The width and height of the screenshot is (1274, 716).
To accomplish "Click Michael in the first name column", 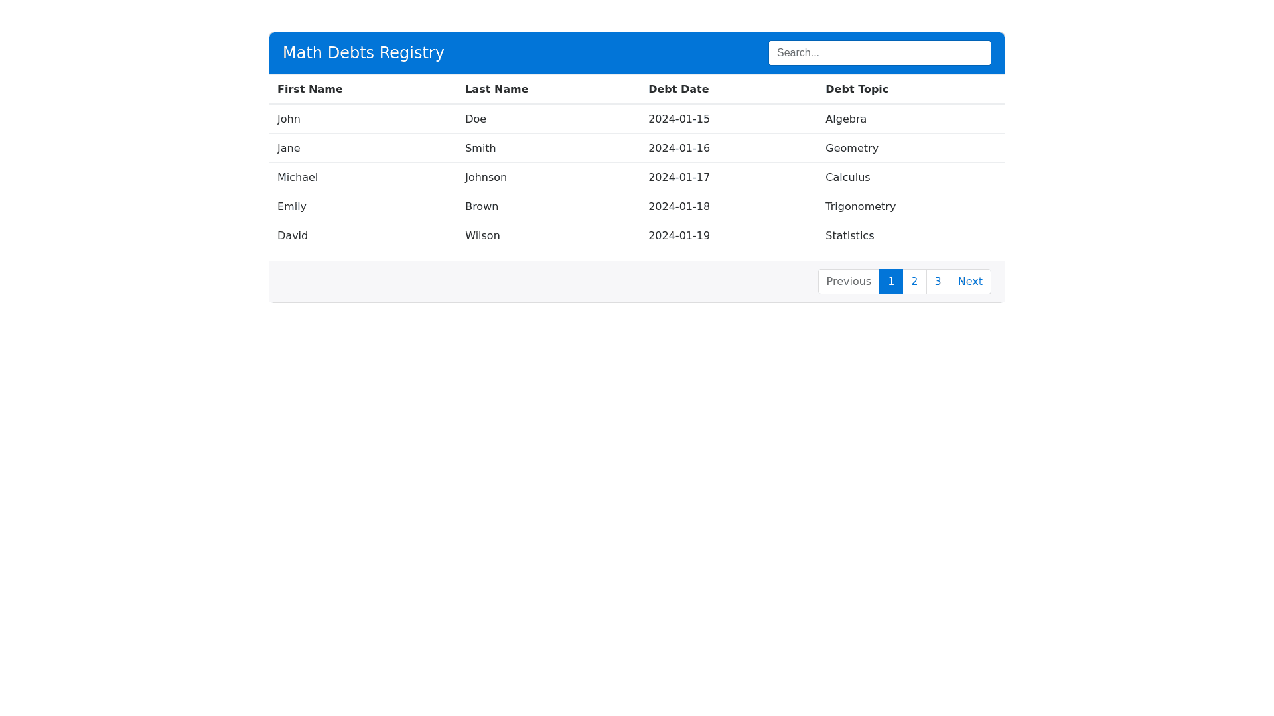I will point(297,178).
